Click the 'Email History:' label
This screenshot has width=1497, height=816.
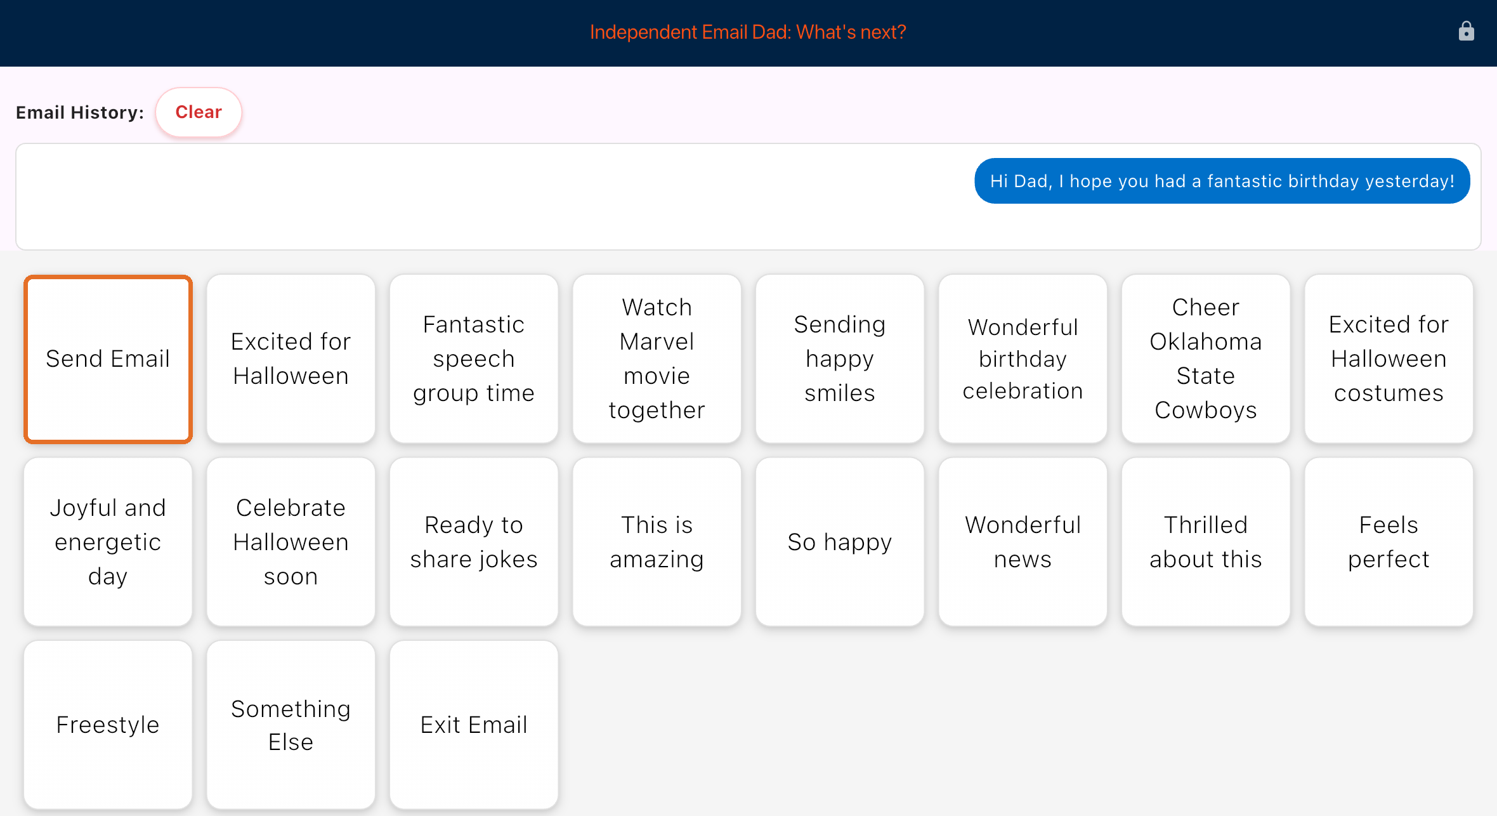tap(80, 113)
